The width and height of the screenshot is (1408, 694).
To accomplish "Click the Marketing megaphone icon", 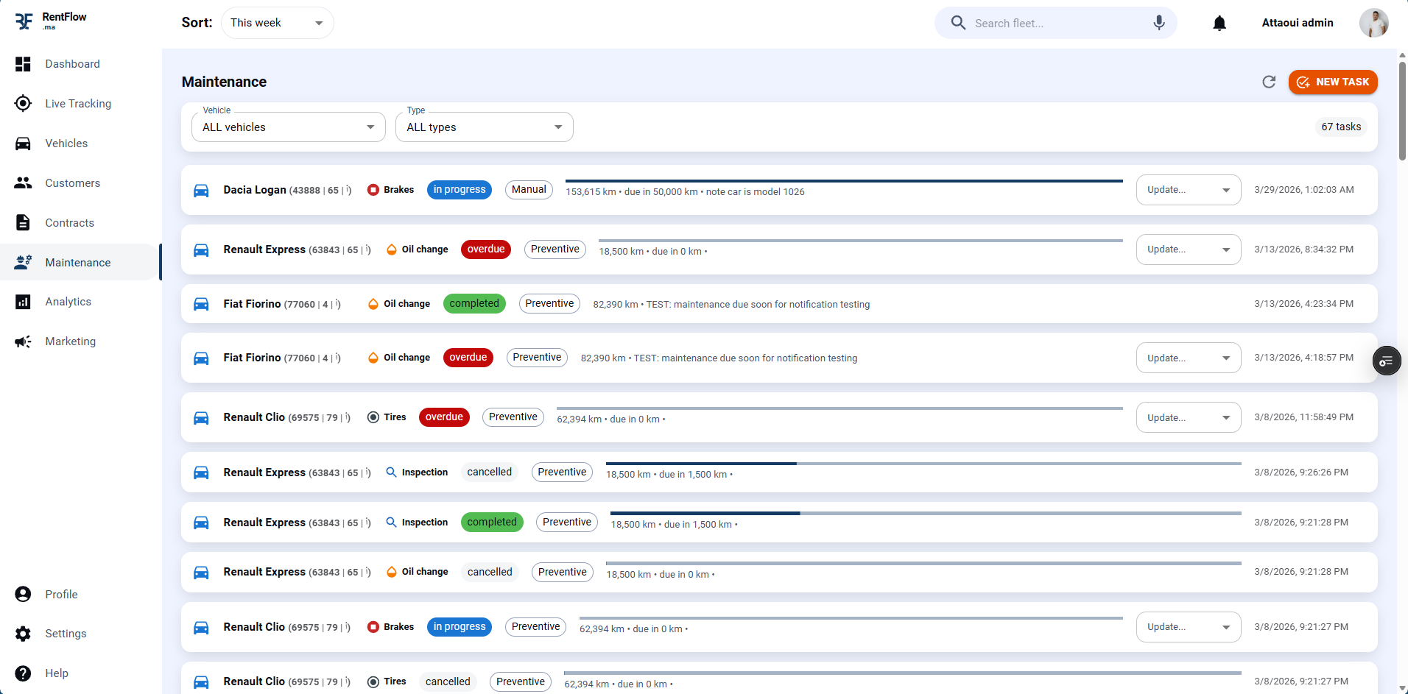I will tap(23, 341).
